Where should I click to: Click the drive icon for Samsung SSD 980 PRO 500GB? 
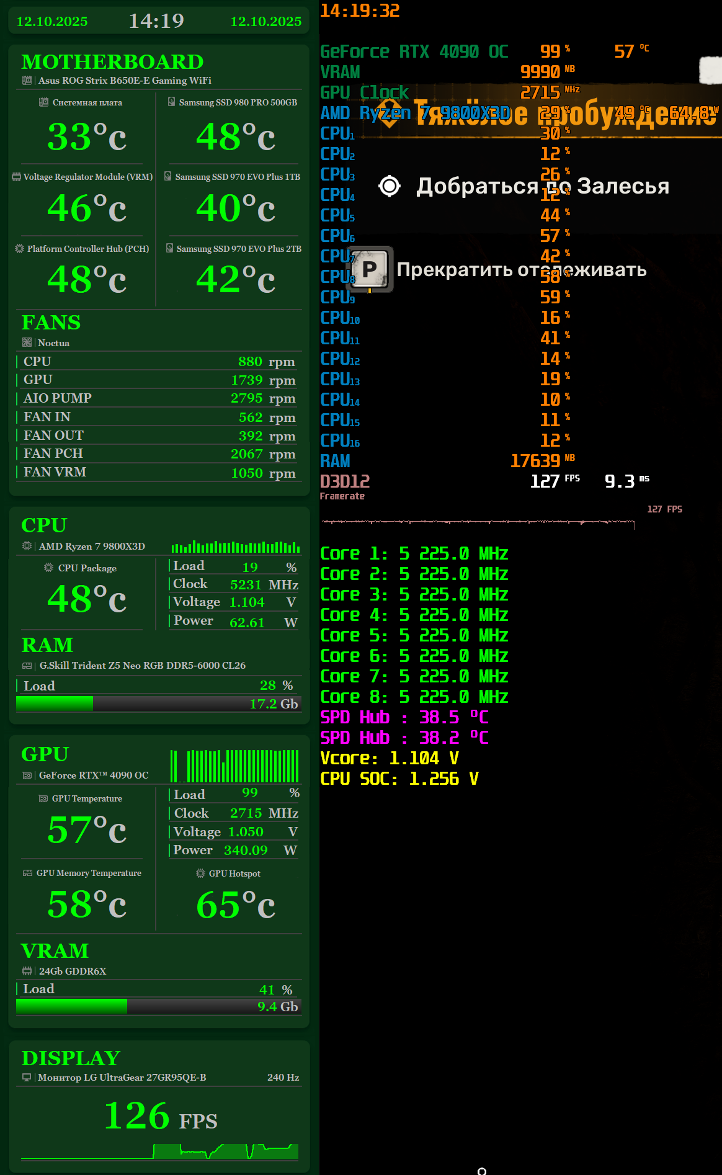coord(171,102)
